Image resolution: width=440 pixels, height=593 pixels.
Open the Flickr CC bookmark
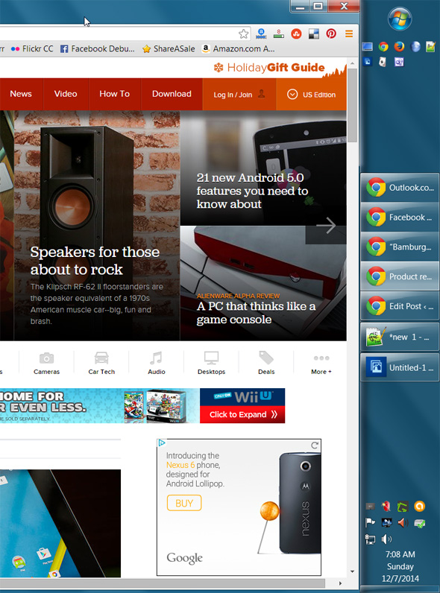click(x=32, y=48)
